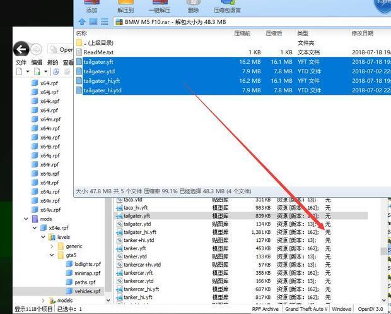Sort archive list by 压缩前 column header

pyautogui.click(x=242, y=33)
